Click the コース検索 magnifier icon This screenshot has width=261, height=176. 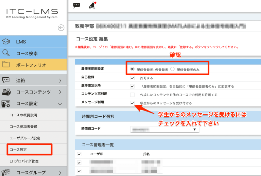6,53
